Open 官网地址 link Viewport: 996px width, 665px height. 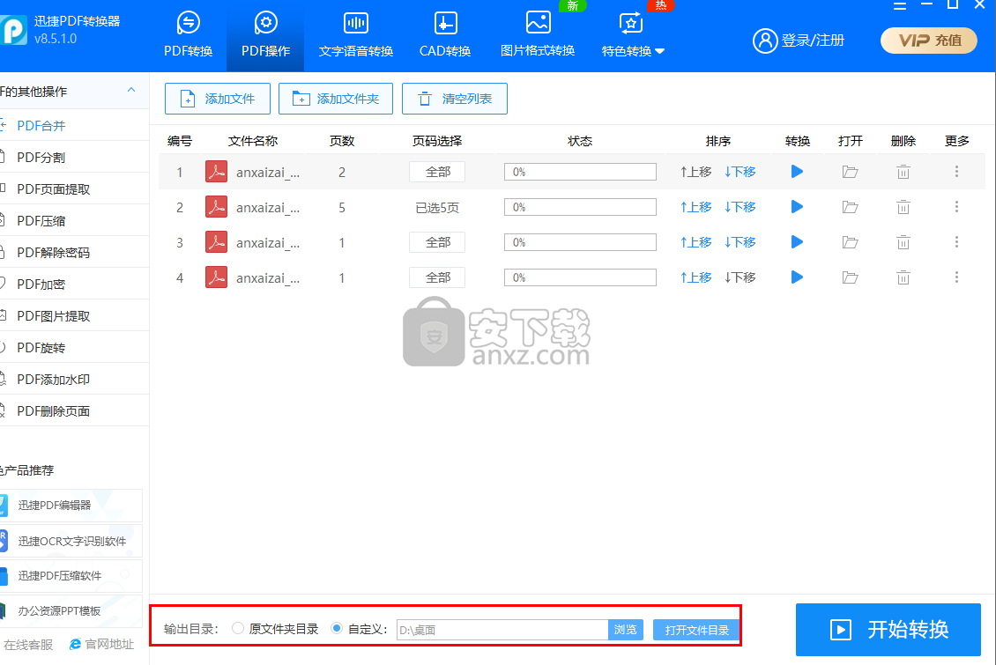pyautogui.click(x=101, y=645)
